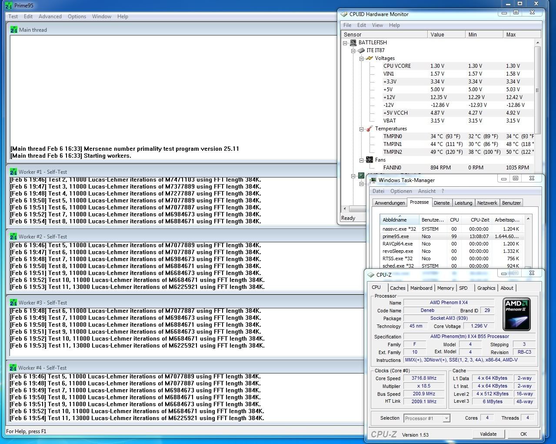Click the Max column header in Hardware Monitor

pyautogui.click(x=522, y=34)
